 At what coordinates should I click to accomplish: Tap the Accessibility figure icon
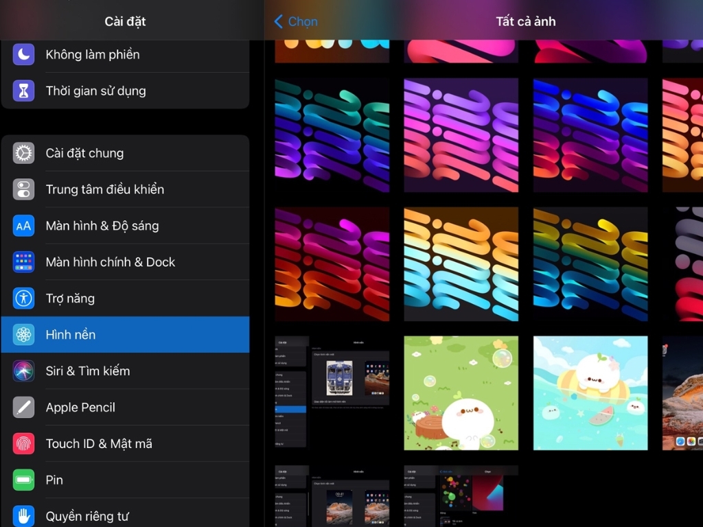23,298
